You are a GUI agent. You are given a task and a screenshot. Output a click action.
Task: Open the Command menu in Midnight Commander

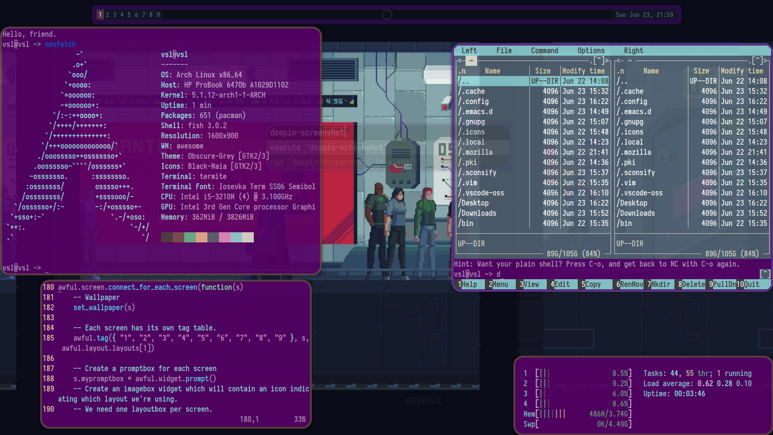[x=544, y=50]
